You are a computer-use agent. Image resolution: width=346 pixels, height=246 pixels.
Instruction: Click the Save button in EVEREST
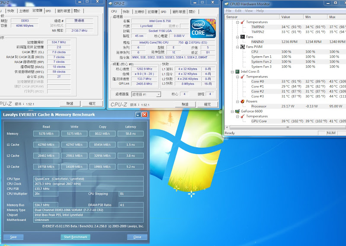tap(13, 237)
